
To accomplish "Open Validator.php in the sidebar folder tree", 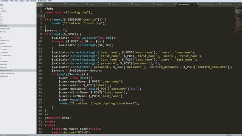I will tap(6, 56).
